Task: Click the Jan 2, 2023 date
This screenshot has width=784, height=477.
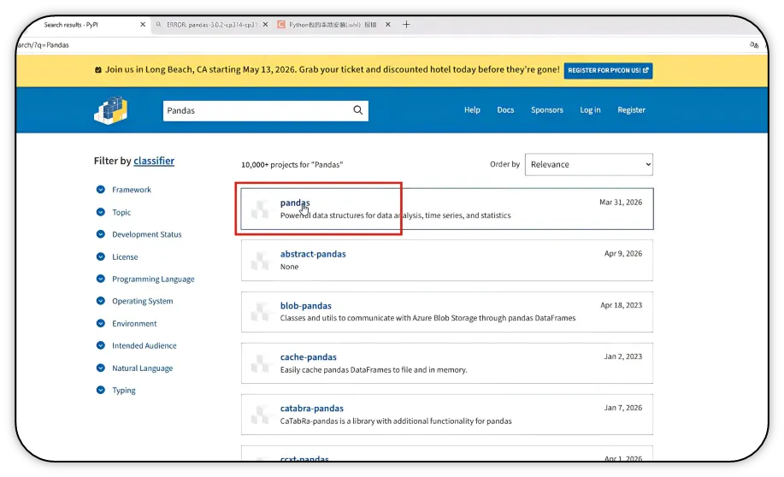Action: [x=623, y=356]
